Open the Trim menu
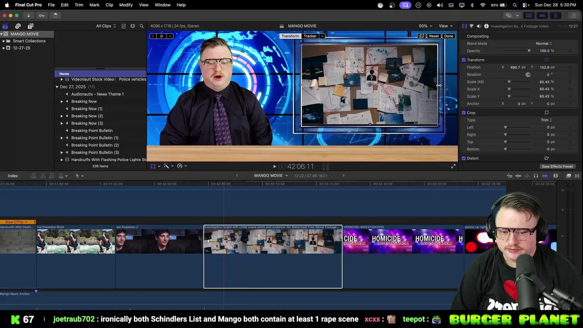This screenshot has width=583, height=328. click(79, 5)
